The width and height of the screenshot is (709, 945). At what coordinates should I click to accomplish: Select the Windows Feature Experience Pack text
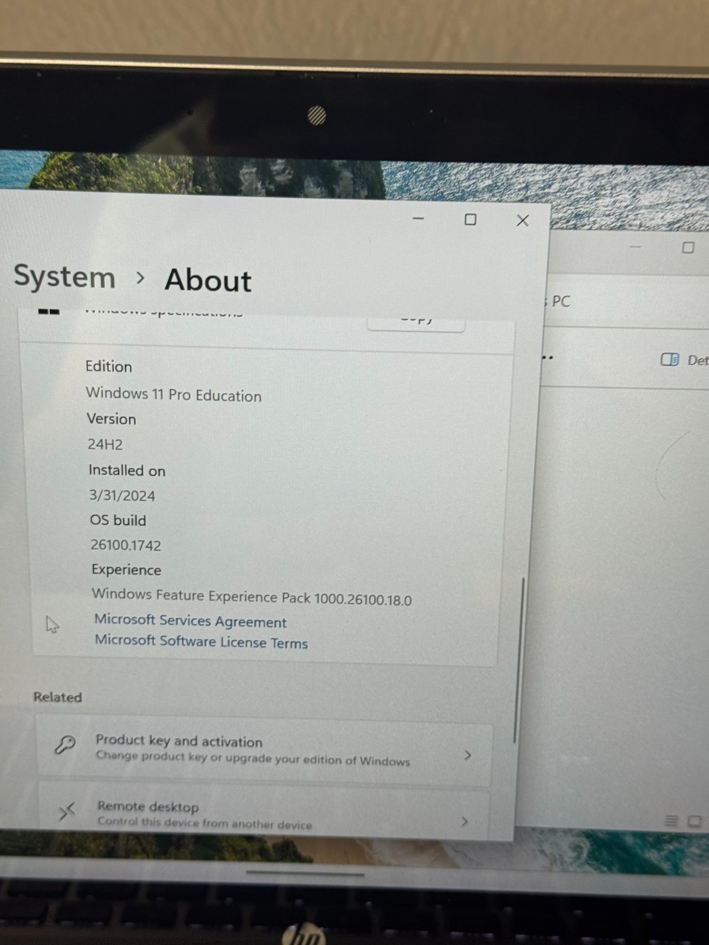click(252, 597)
